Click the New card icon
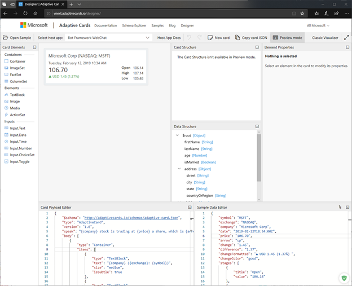 [210, 37]
